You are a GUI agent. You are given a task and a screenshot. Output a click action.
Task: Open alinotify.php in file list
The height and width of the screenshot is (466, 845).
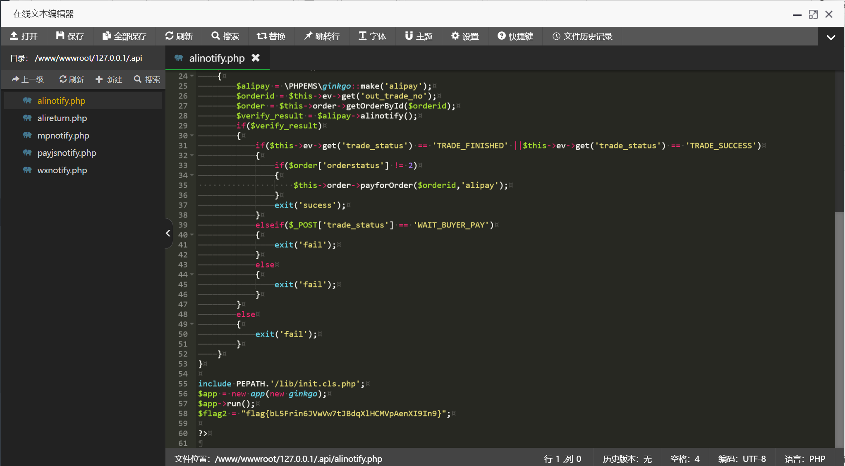(x=83, y=100)
